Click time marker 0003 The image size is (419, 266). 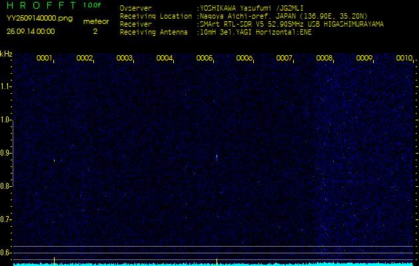[125, 58]
